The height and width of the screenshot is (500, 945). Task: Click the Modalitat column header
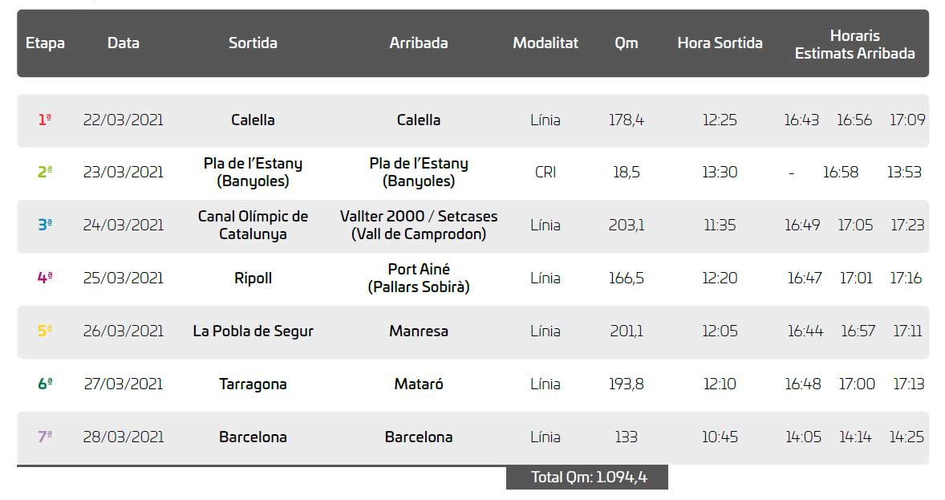(x=546, y=43)
